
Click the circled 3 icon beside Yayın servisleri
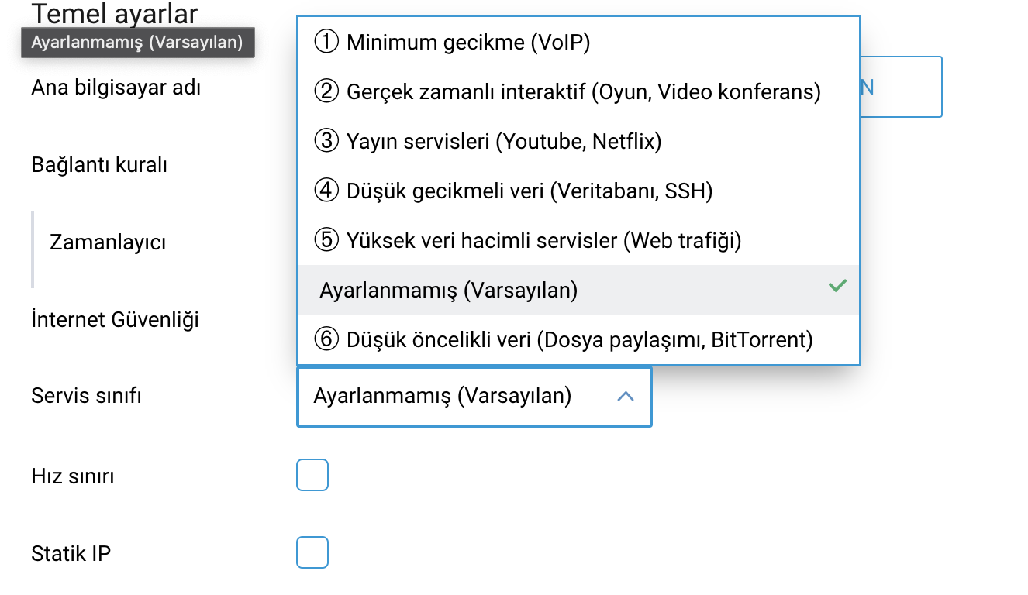[326, 141]
